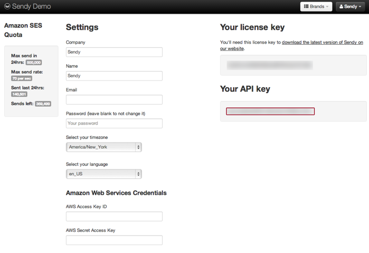
Task: Expand the en_US language selector
Action: [104, 174]
